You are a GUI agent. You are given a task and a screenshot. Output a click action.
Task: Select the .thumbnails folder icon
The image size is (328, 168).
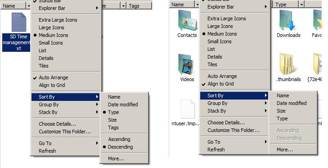[287, 64]
